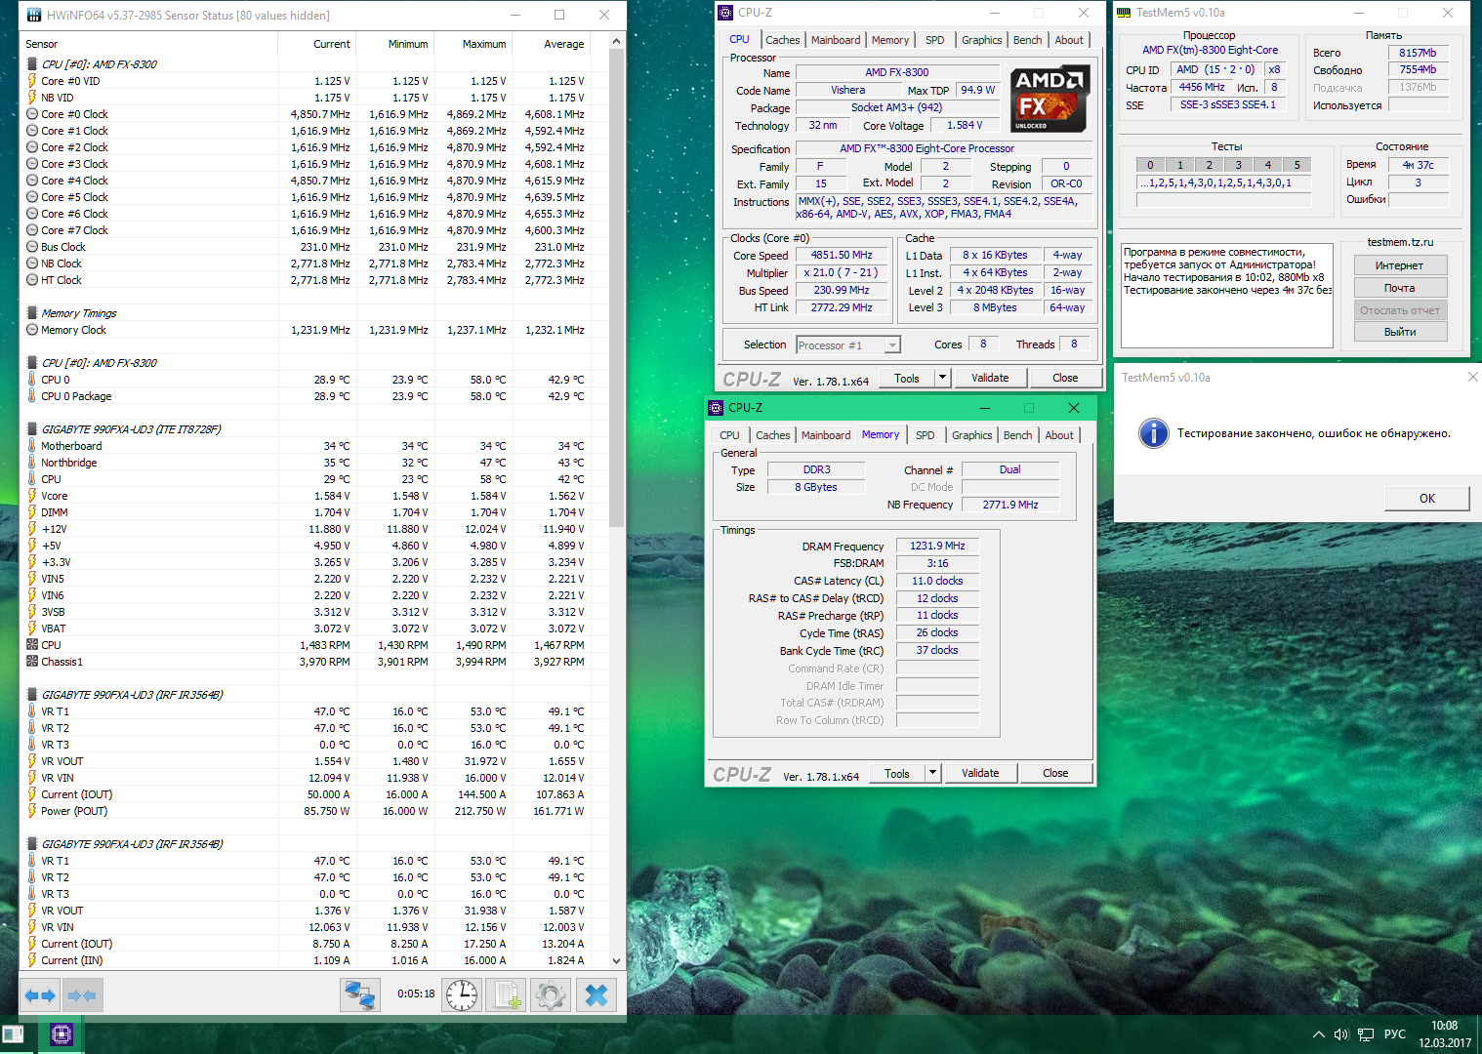Open the remote network monitoring icon in HWiNFO
Screen dimensions: 1482x1054
click(360, 995)
